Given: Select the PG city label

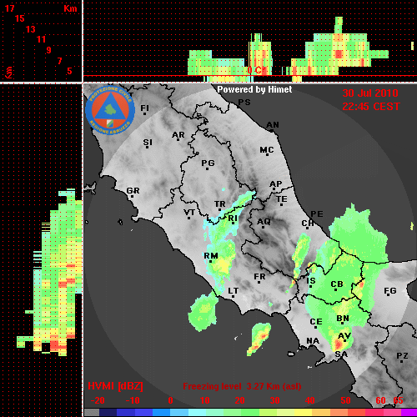Looking at the screenshot, I should click(208, 163).
